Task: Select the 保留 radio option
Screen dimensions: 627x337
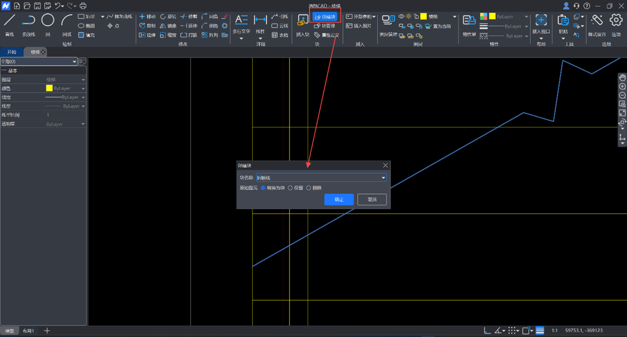Action: pyautogui.click(x=290, y=188)
